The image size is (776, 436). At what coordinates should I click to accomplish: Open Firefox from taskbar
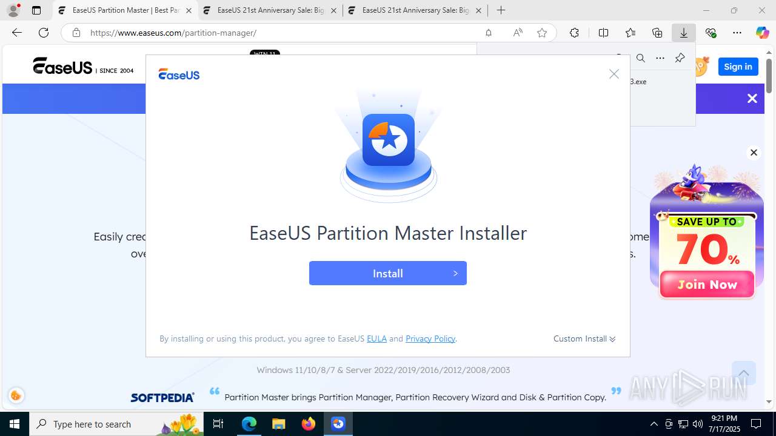(309, 424)
